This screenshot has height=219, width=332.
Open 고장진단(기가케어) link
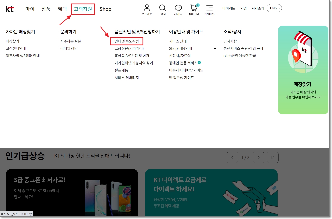[129, 48]
